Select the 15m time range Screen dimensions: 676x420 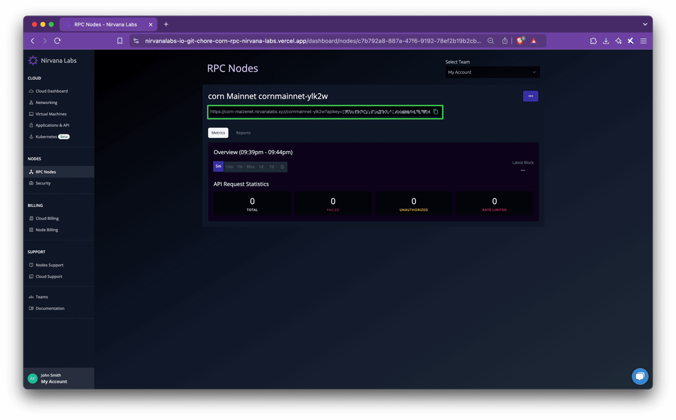[230, 167]
